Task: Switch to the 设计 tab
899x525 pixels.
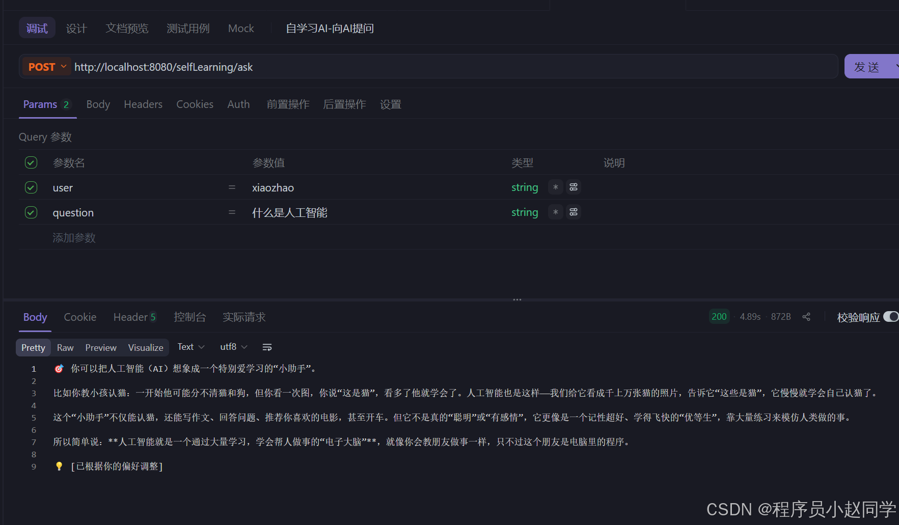Action: click(x=76, y=28)
